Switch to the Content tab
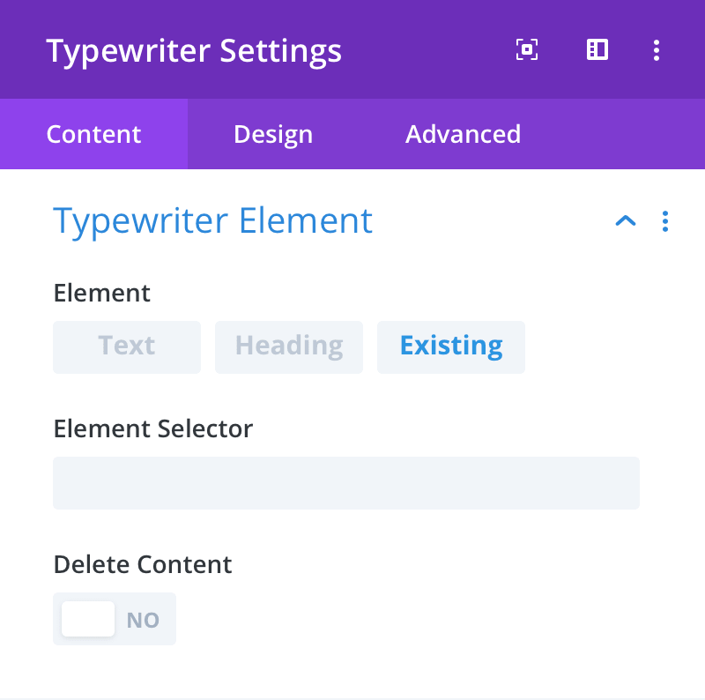The height and width of the screenshot is (700, 705). tap(94, 134)
